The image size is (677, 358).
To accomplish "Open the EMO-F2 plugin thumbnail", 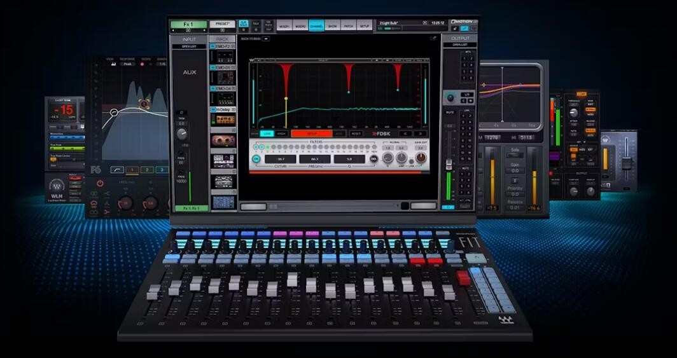I will (225, 57).
